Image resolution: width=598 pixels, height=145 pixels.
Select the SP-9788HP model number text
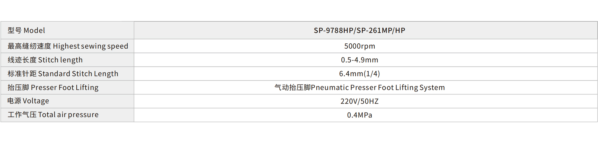click(x=334, y=30)
